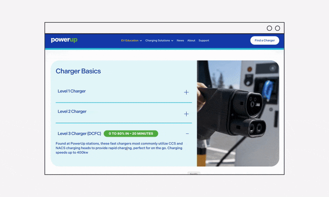Go to the News page
The height and width of the screenshot is (197, 329).
pyautogui.click(x=180, y=41)
